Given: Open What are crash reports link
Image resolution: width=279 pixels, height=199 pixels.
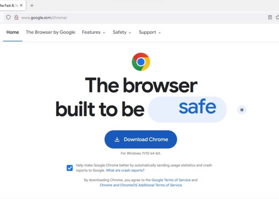Looking at the screenshot, I should coord(125,170).
